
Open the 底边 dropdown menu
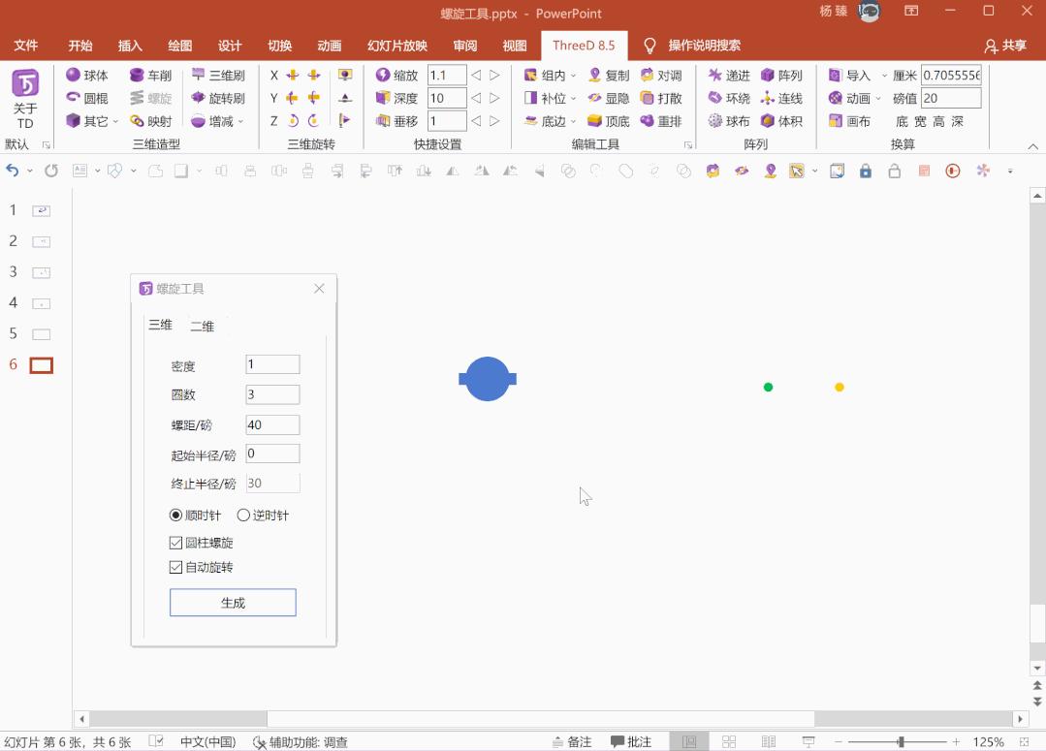573,120
